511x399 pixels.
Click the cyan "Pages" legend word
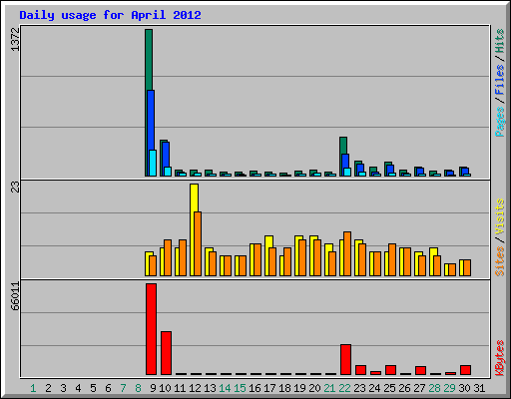point(500,122)
